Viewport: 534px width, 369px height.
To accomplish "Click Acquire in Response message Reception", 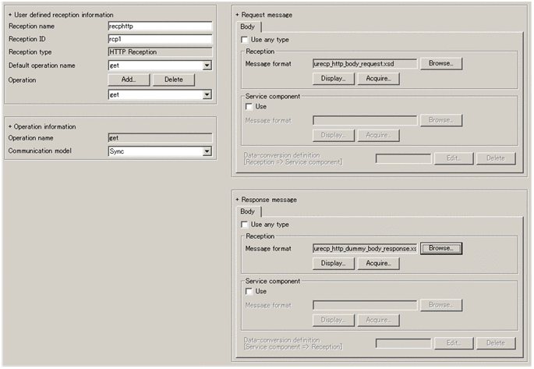I will coord(378,264).
